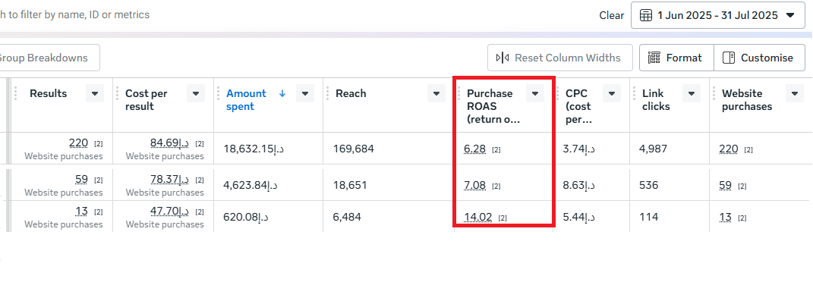Open the Link clicks column dropdown
813x282 pixels.
tap(691, 94)
